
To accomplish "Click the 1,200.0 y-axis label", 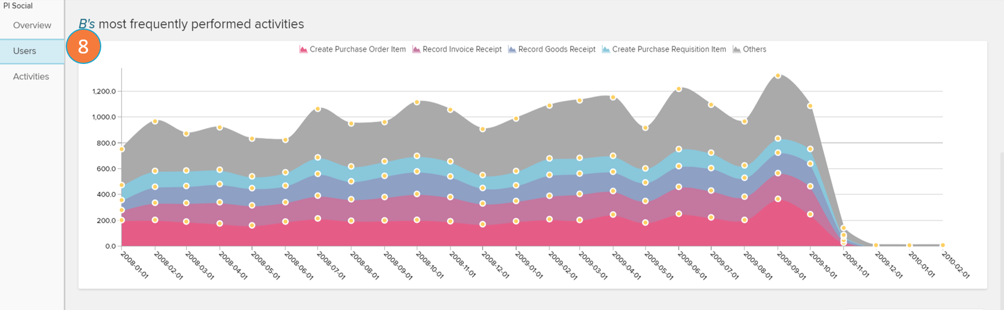I will coord(104,91).
